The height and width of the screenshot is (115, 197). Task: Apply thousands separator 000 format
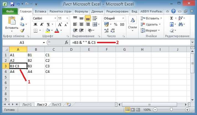pyautogui.click(x=122, y=24)
